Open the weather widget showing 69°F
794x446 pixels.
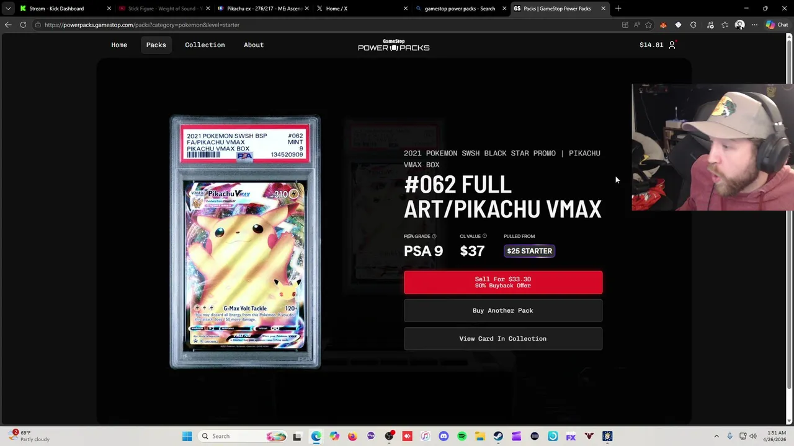tap(28, 436)
